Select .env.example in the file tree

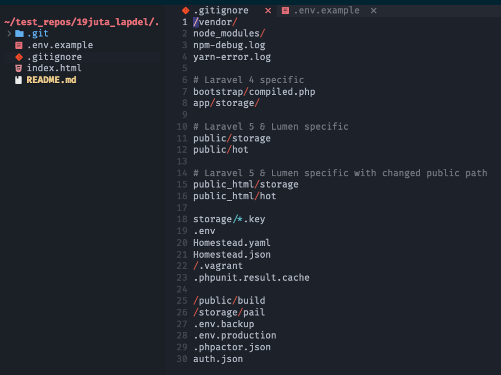coord(59,45)
